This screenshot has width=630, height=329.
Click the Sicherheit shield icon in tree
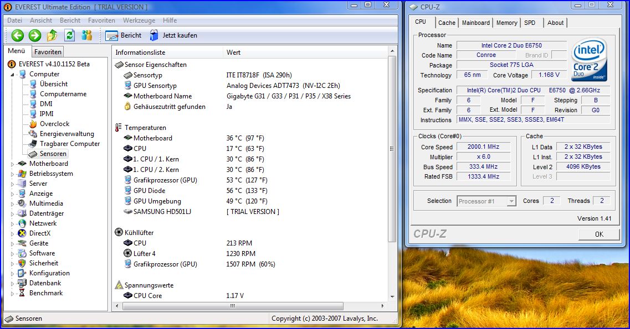[x=22, y=263]
